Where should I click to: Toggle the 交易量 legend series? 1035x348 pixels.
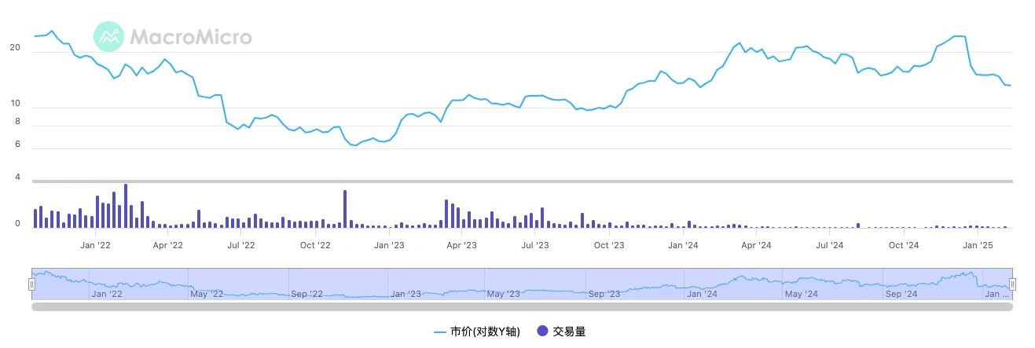point(561,332)
